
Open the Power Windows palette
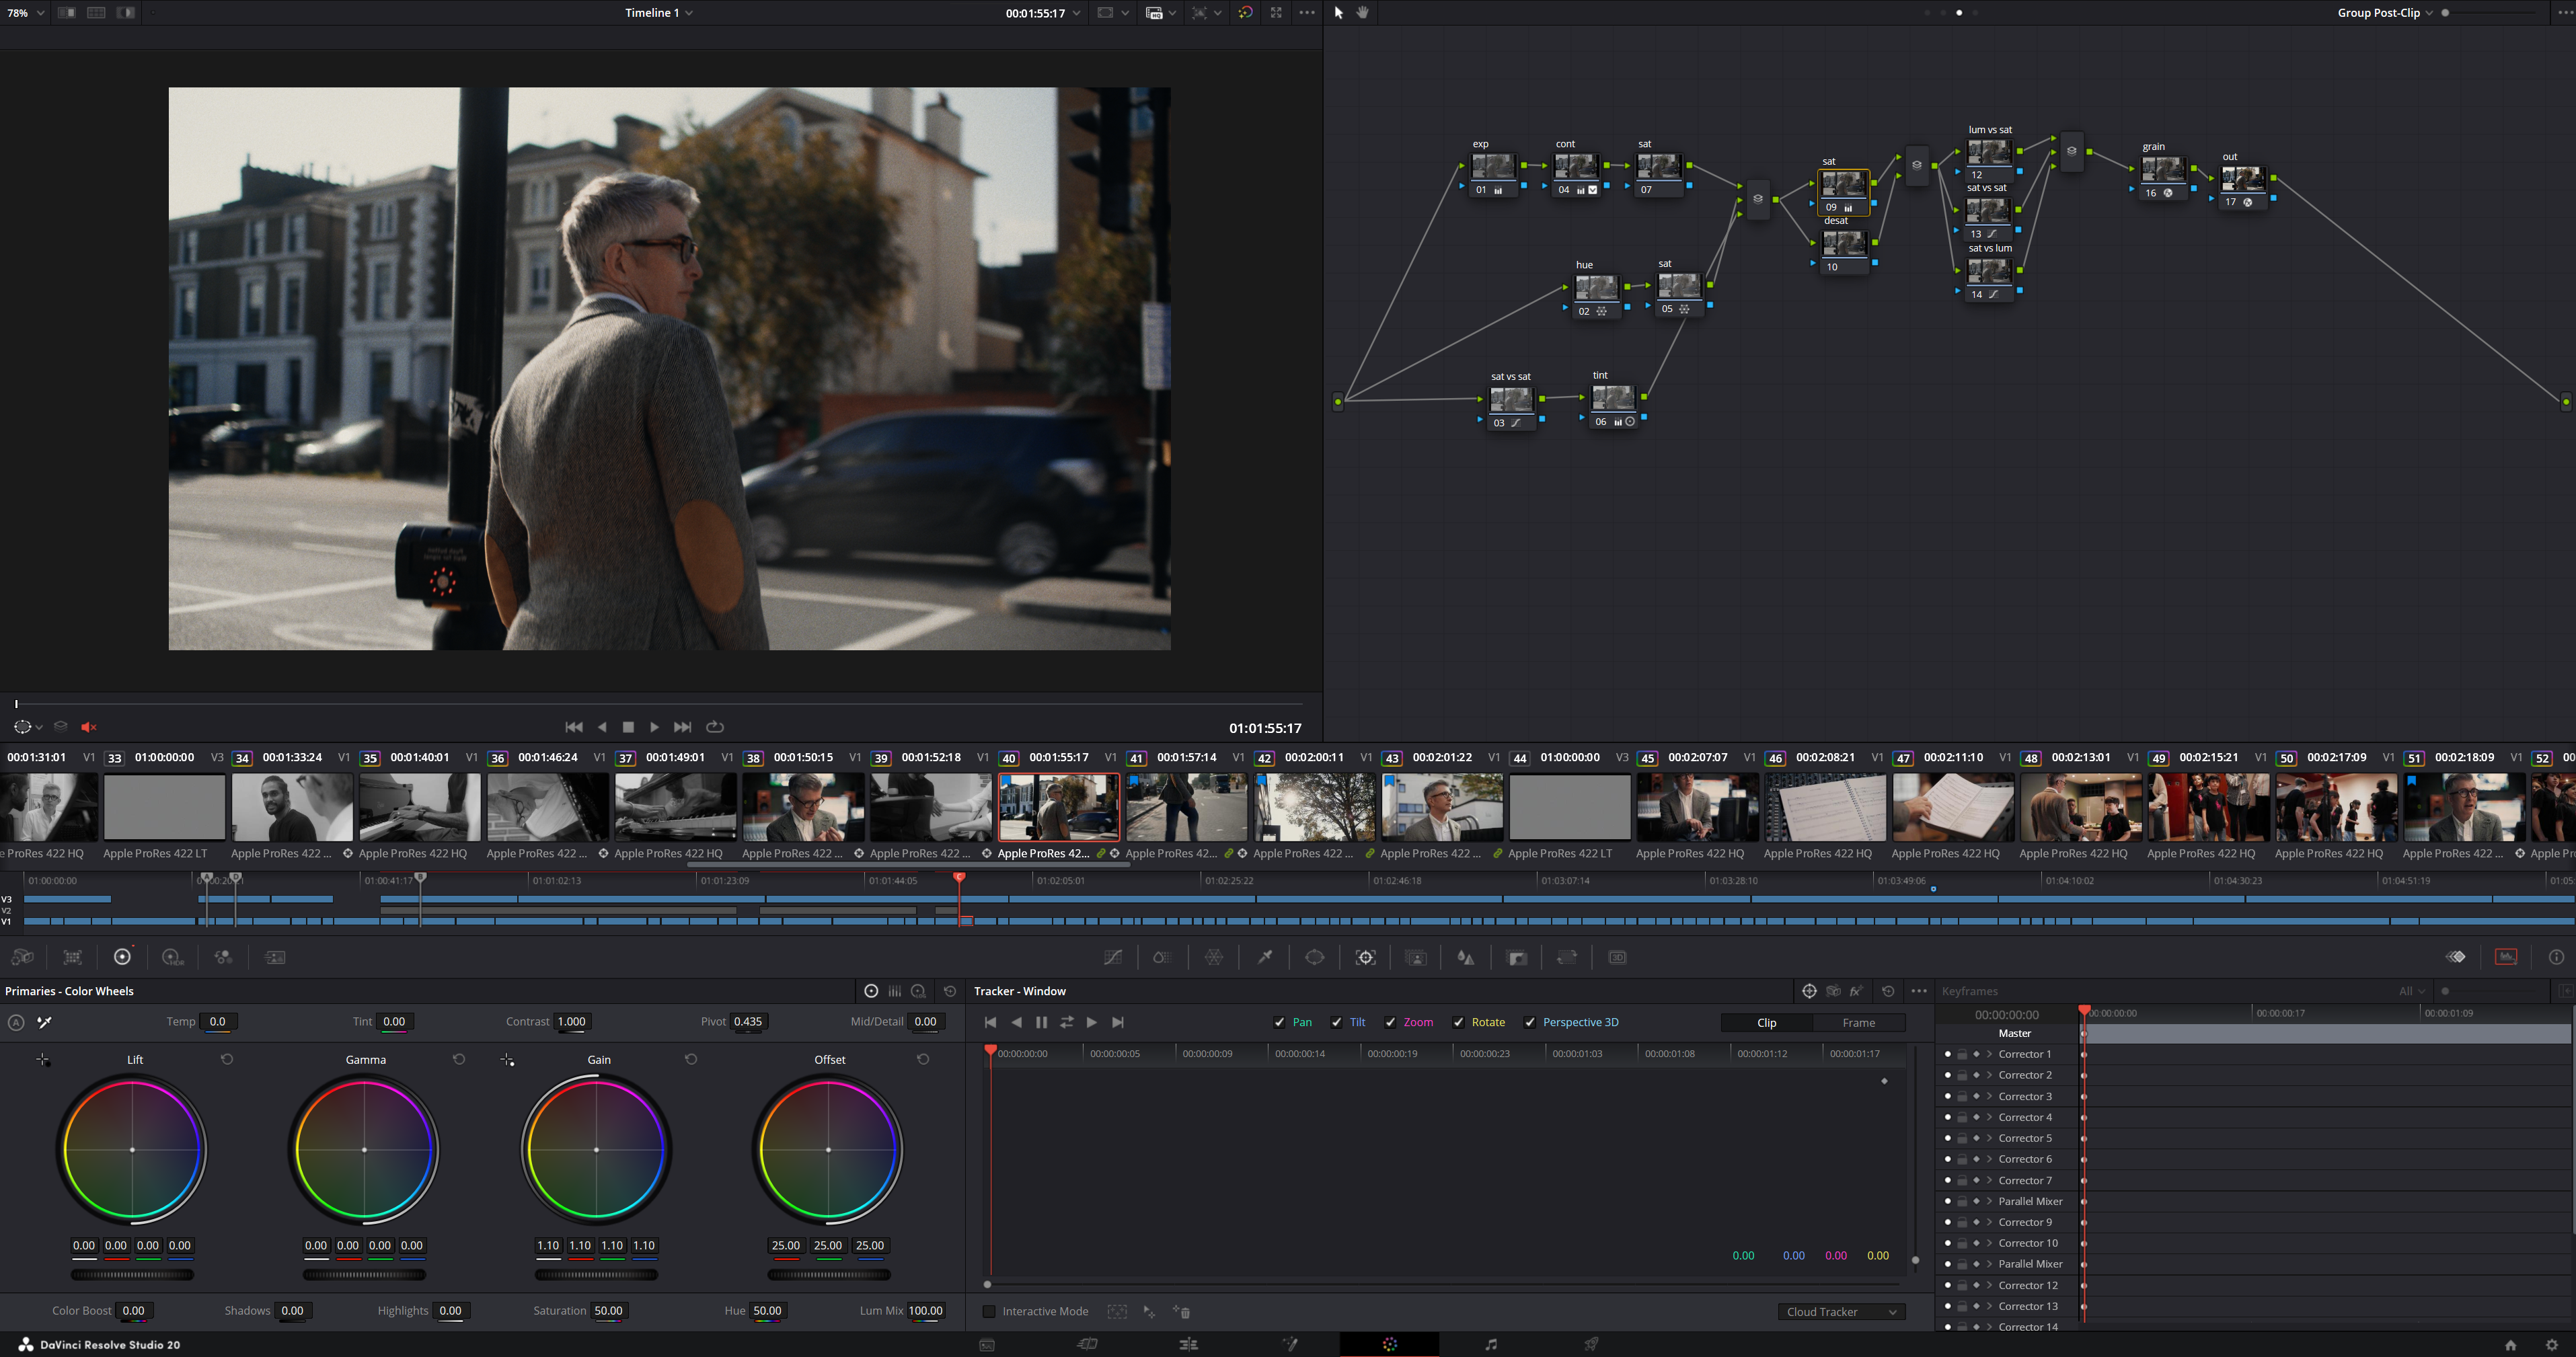1315,957
